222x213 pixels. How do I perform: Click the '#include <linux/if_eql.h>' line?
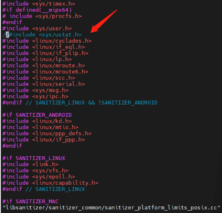[44, 47]
